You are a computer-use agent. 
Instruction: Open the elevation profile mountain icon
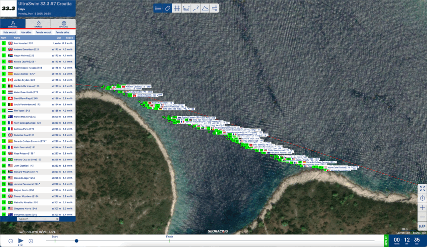pyautogui.click(x=205, y=8)
